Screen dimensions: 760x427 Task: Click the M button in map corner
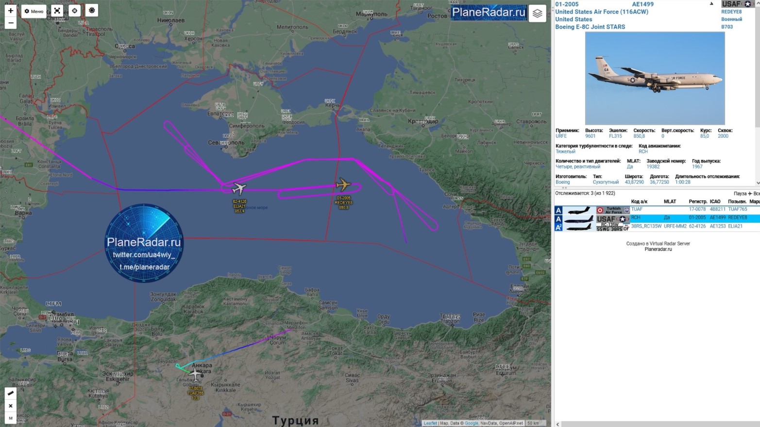tap(11, 418)
